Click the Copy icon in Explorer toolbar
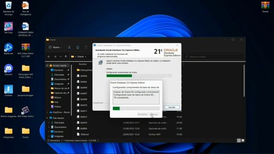Viewport: 274px width, 154px height. (x=78, y=47)
